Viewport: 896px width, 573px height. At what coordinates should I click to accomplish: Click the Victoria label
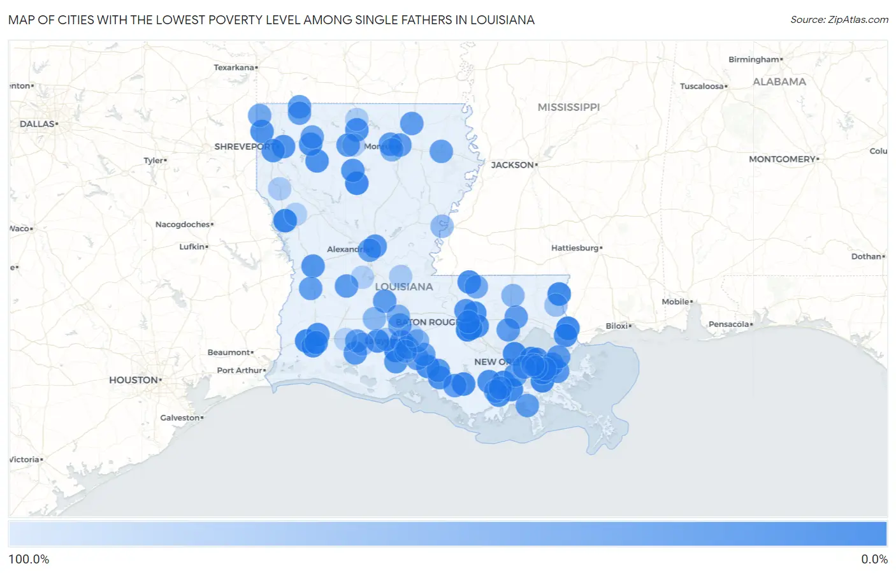pos(26,460)
